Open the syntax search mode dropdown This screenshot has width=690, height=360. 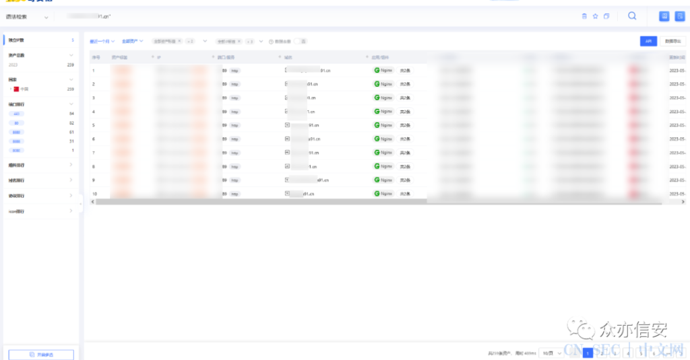(27, 17)
